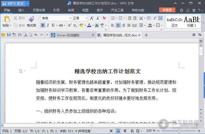The width and height of the screenshot is (205, 134).
Task: Open the font size 三号 dropdown
Action: [86, 18]
